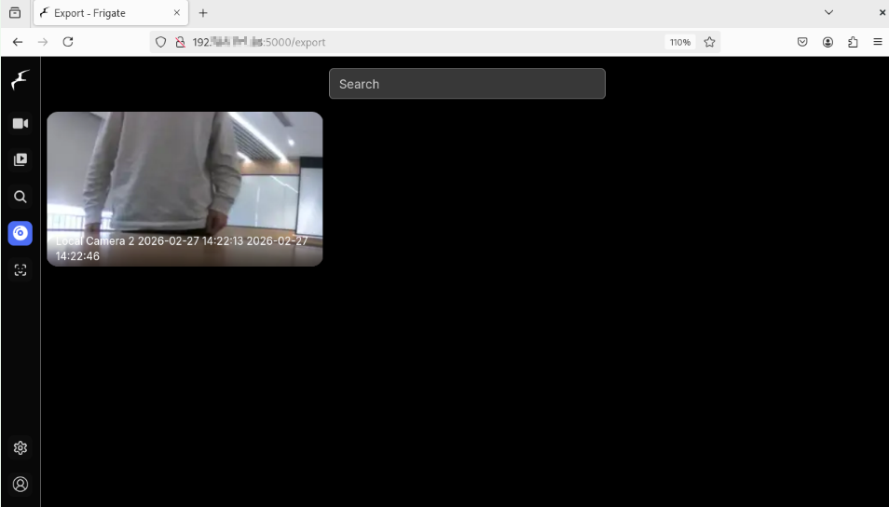This screenshot has height=507, width=889.
Task: Close the Export - Frigate tab
Action: tap(177, 13)
